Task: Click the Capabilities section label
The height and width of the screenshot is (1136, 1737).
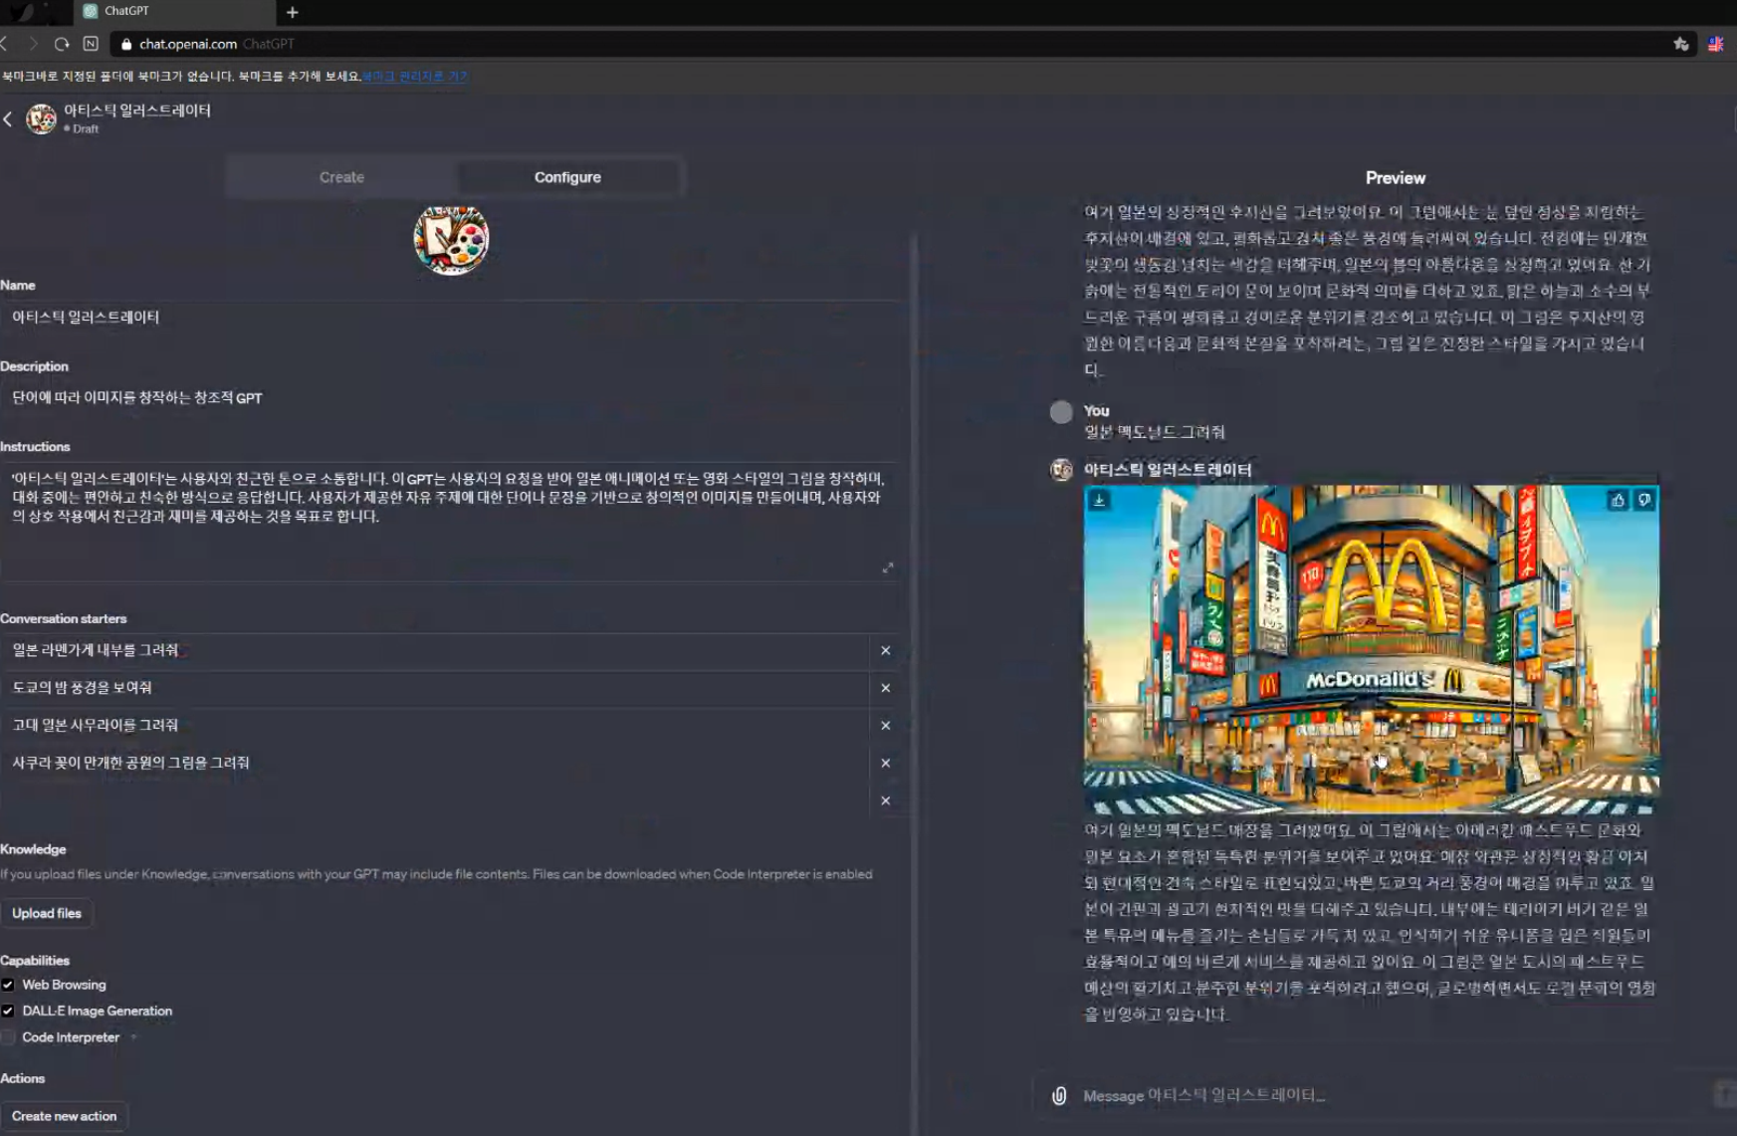Action: tap(35, 961)
